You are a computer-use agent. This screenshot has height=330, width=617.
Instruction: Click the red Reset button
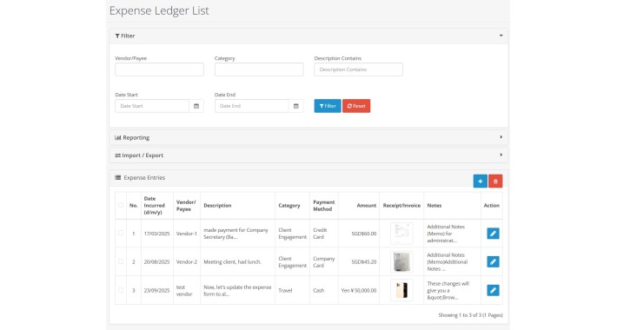tap(356, 106)
